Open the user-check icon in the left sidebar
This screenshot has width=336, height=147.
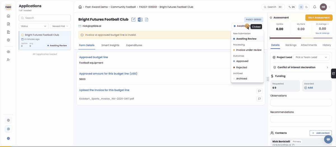[x=8, y=60]
